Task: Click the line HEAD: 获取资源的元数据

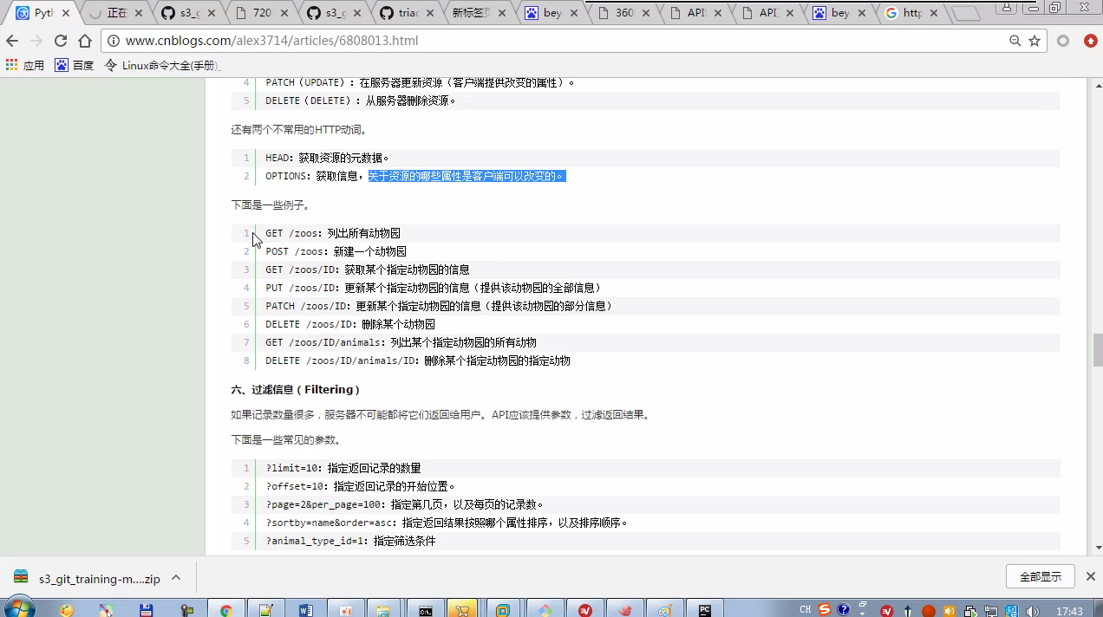Action: pos(328,158)
